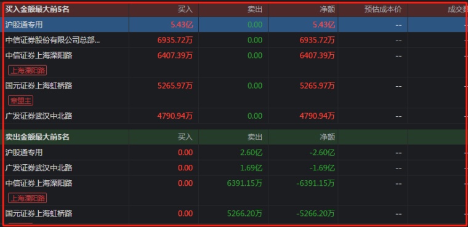Click the 买入金额最大前5名 header
Image resolution: width=468 pixels, height=227 pixels.
(x=37, y=10)
